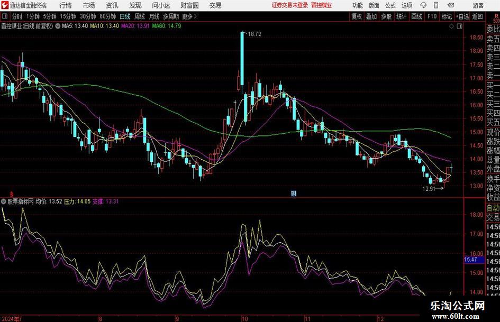Screen dimensions: 500x322
Task: Open the 选项 menu
Action: point(406,5)
